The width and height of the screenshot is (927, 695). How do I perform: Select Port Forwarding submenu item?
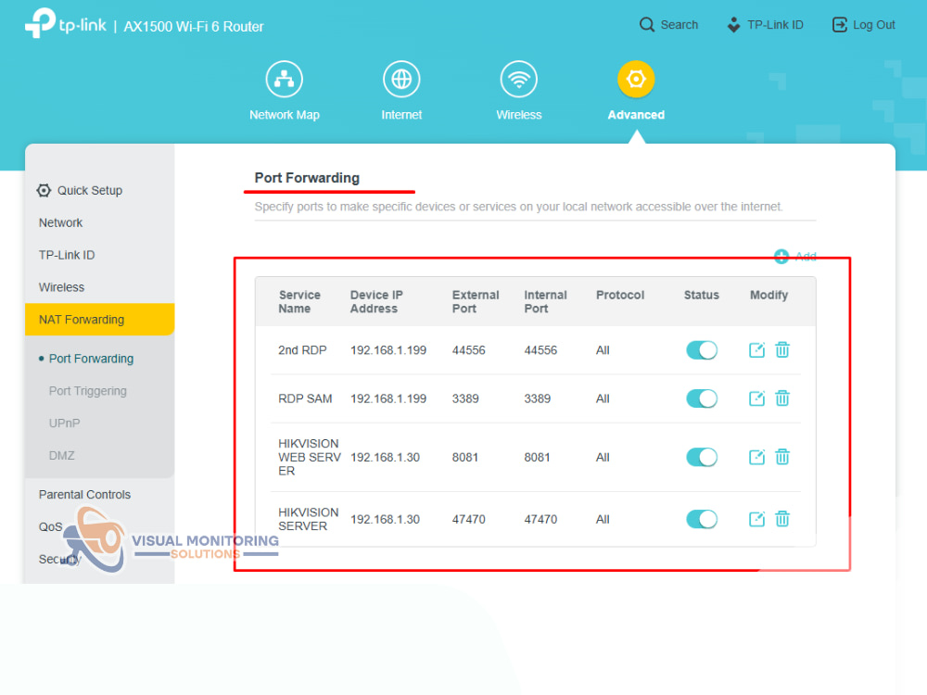[91, 359]
